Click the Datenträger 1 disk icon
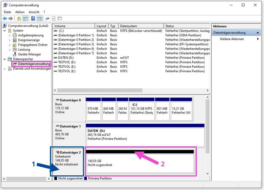Viewport: 264px width, 190px height. pyautogui.click(x=58, y=126)
